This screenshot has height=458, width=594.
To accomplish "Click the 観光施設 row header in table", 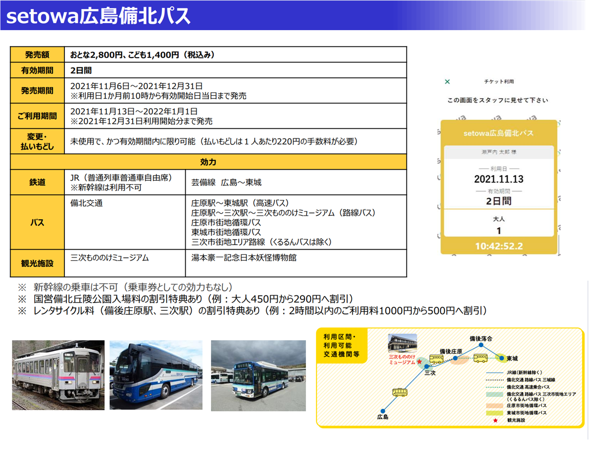I will click(x=38, y=263).
